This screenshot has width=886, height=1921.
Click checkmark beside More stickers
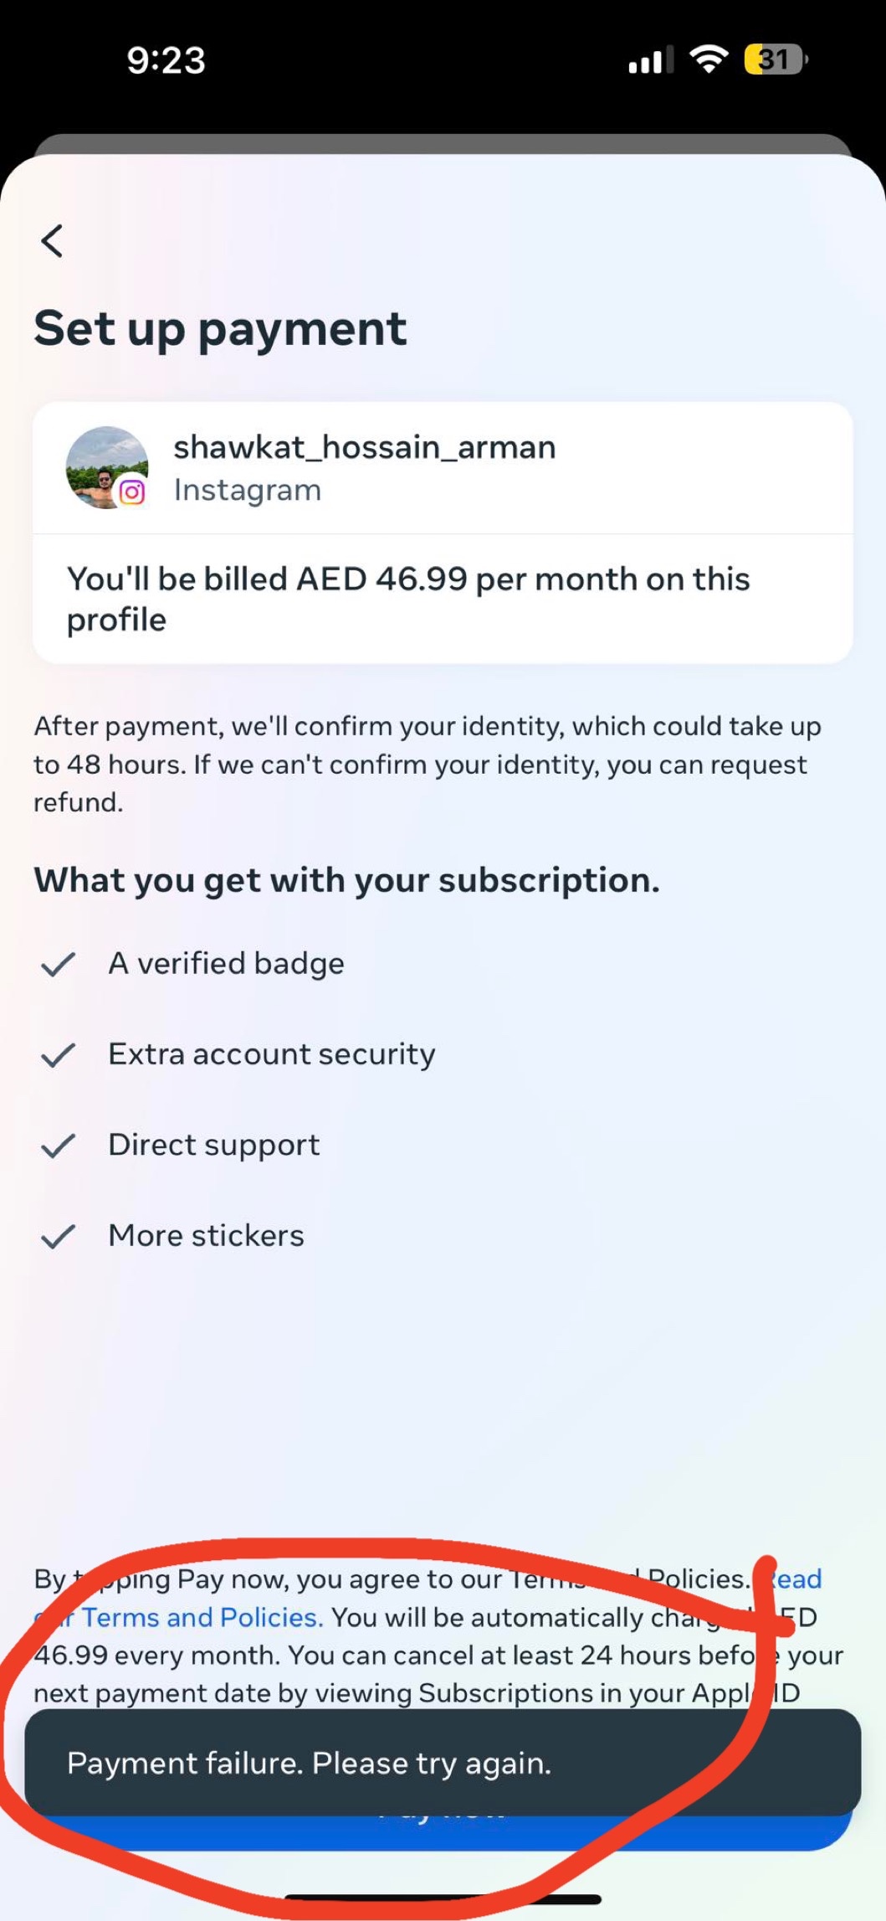click(x=59, y=1236)
